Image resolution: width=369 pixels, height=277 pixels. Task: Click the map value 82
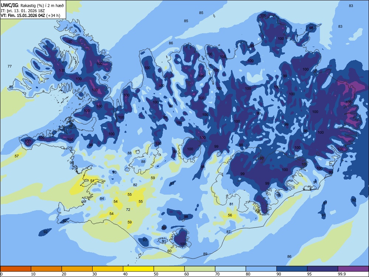tap(135, 185)
